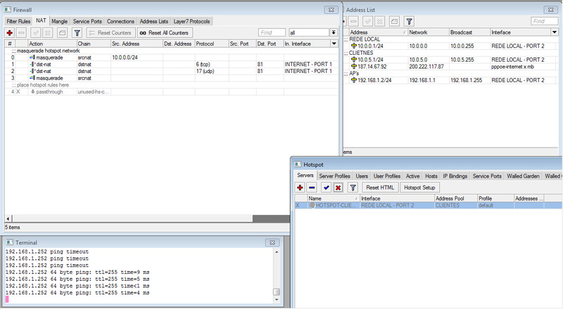The width and height of the screenshot is (563, 309).
Task: Open Layer7 Protocols tab
Action: coord(191,21)
